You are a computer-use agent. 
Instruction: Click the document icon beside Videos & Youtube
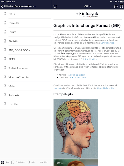pos(5,77)
